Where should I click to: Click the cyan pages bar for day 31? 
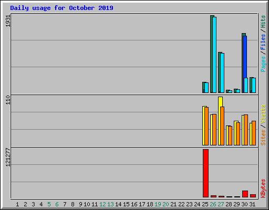coord(254,85)
